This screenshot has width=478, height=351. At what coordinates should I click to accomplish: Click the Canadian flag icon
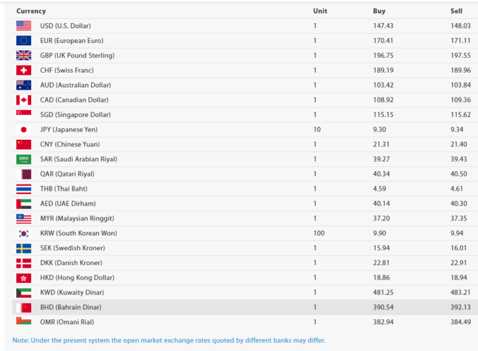(24, 100)
